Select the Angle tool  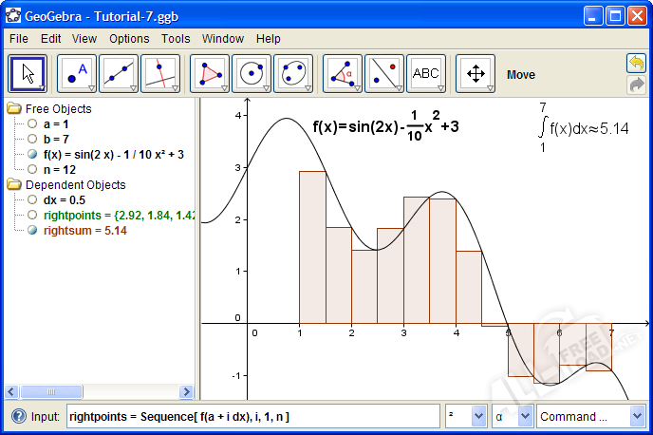tap(343, 73)
